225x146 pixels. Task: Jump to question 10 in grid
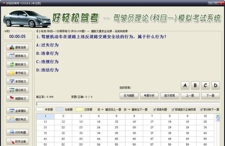[205, 116]
